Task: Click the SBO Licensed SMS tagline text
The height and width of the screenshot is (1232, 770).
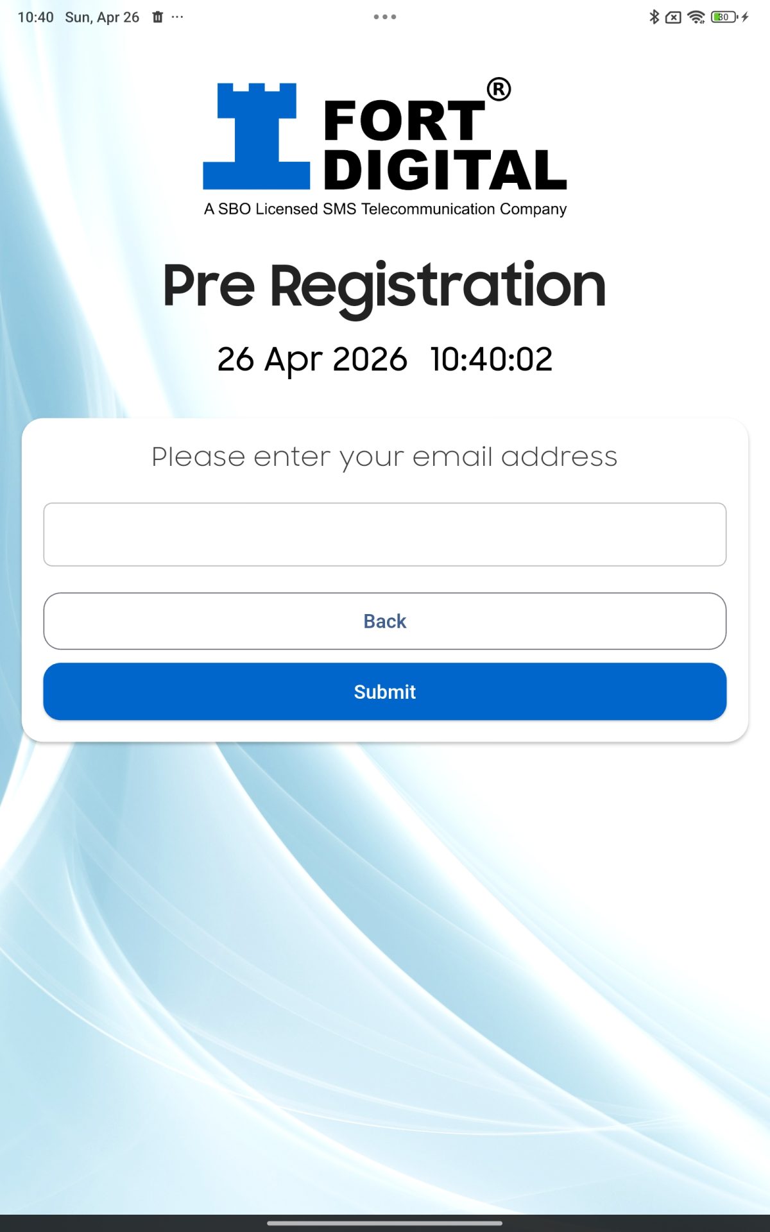Action: 385,209
